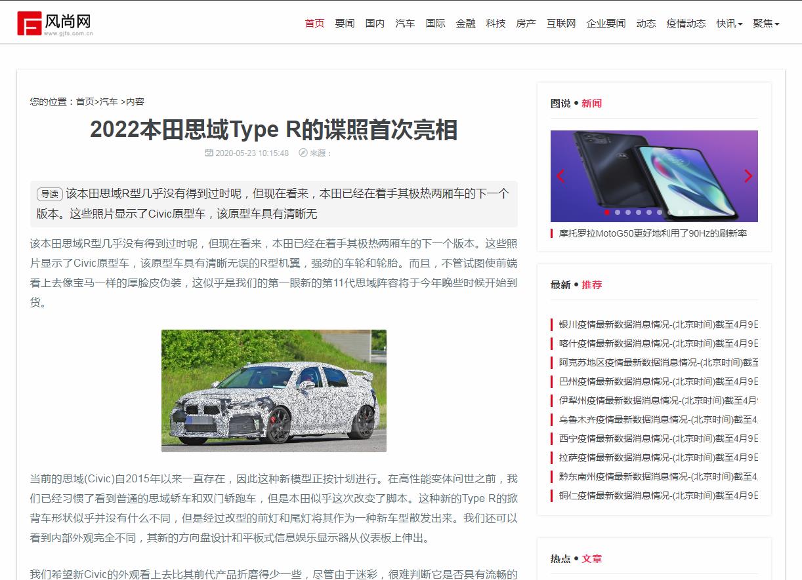This screenshot has height=580, width=802.
Task: Open the 巴州疫情最新数据 article link
Action: pyautogui.click(x=658, y=381)
